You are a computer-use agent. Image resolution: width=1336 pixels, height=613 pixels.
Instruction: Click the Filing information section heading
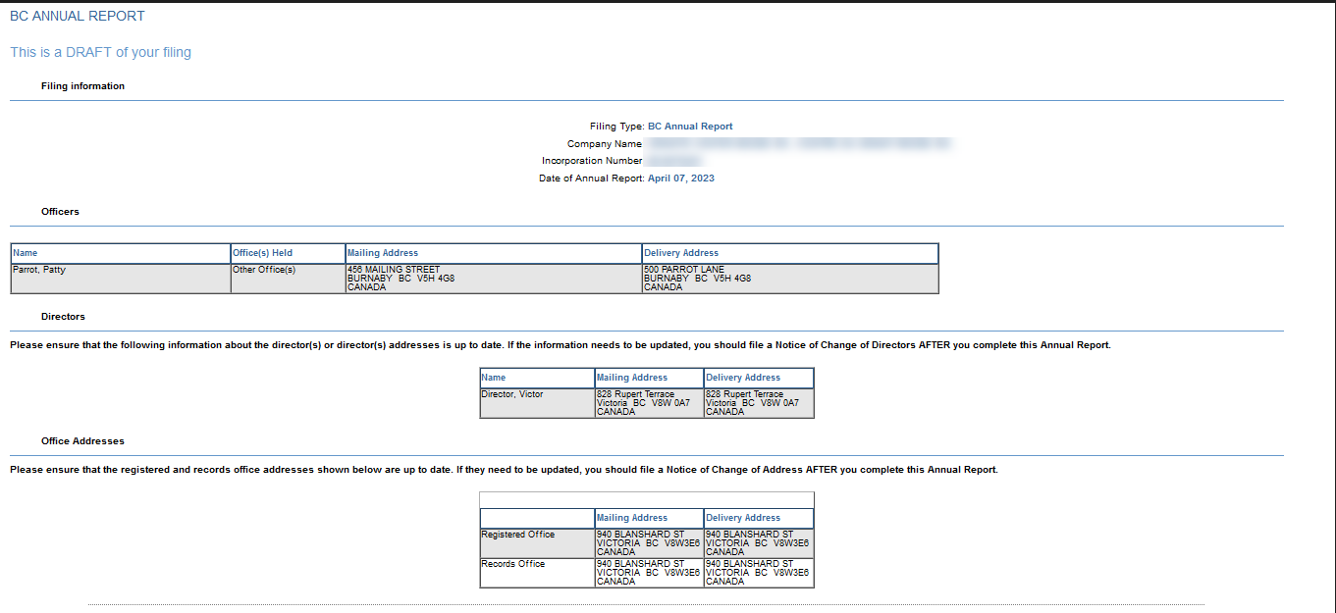pyautogui.click(x=82, y=86)
